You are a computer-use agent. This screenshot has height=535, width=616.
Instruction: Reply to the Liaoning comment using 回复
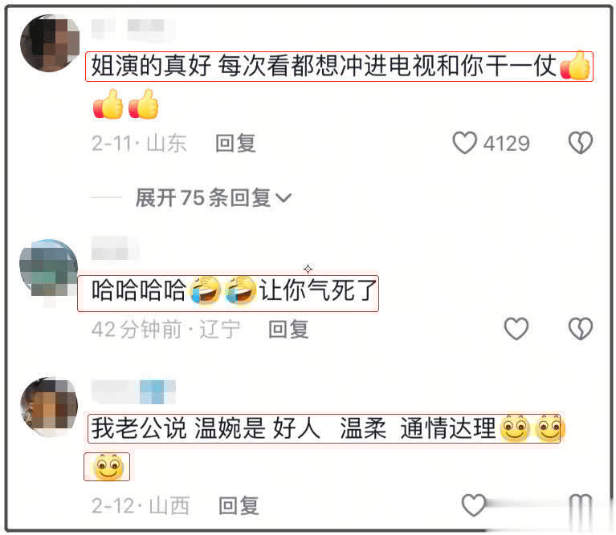tap(288, 329)
